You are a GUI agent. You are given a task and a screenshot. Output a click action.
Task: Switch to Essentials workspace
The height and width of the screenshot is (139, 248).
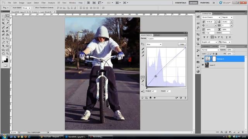(181, 3)
